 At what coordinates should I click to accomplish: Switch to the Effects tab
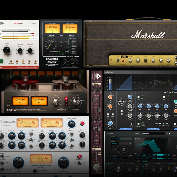tap(145, 162)
